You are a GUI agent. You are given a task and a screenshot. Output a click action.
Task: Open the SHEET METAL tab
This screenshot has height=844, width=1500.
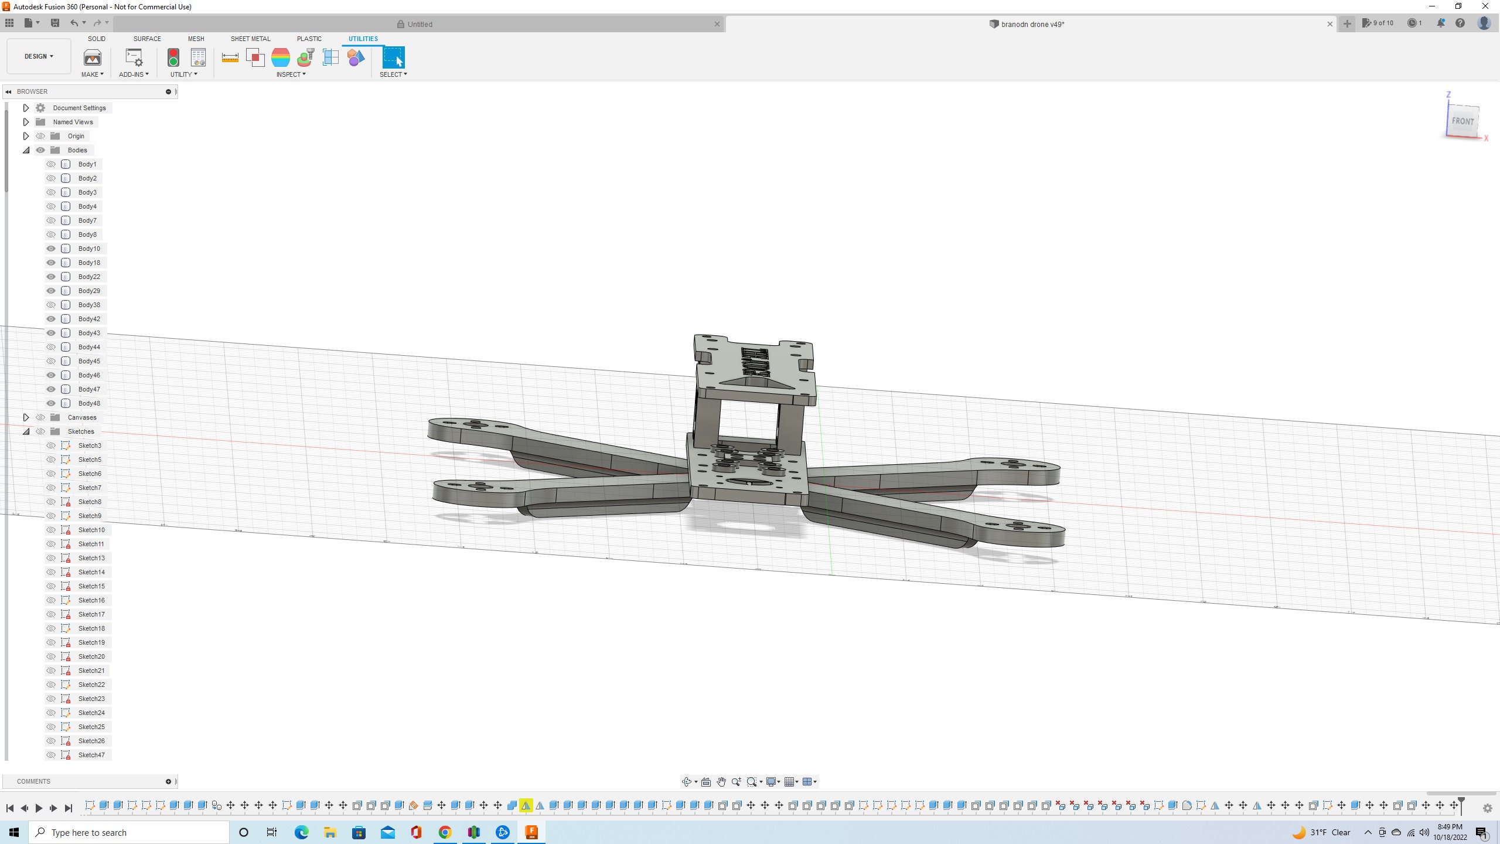[x=250, y=39]
